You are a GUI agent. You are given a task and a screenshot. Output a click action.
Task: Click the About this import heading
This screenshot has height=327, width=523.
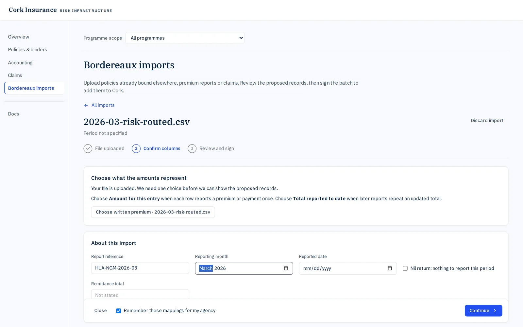point(113,243)
